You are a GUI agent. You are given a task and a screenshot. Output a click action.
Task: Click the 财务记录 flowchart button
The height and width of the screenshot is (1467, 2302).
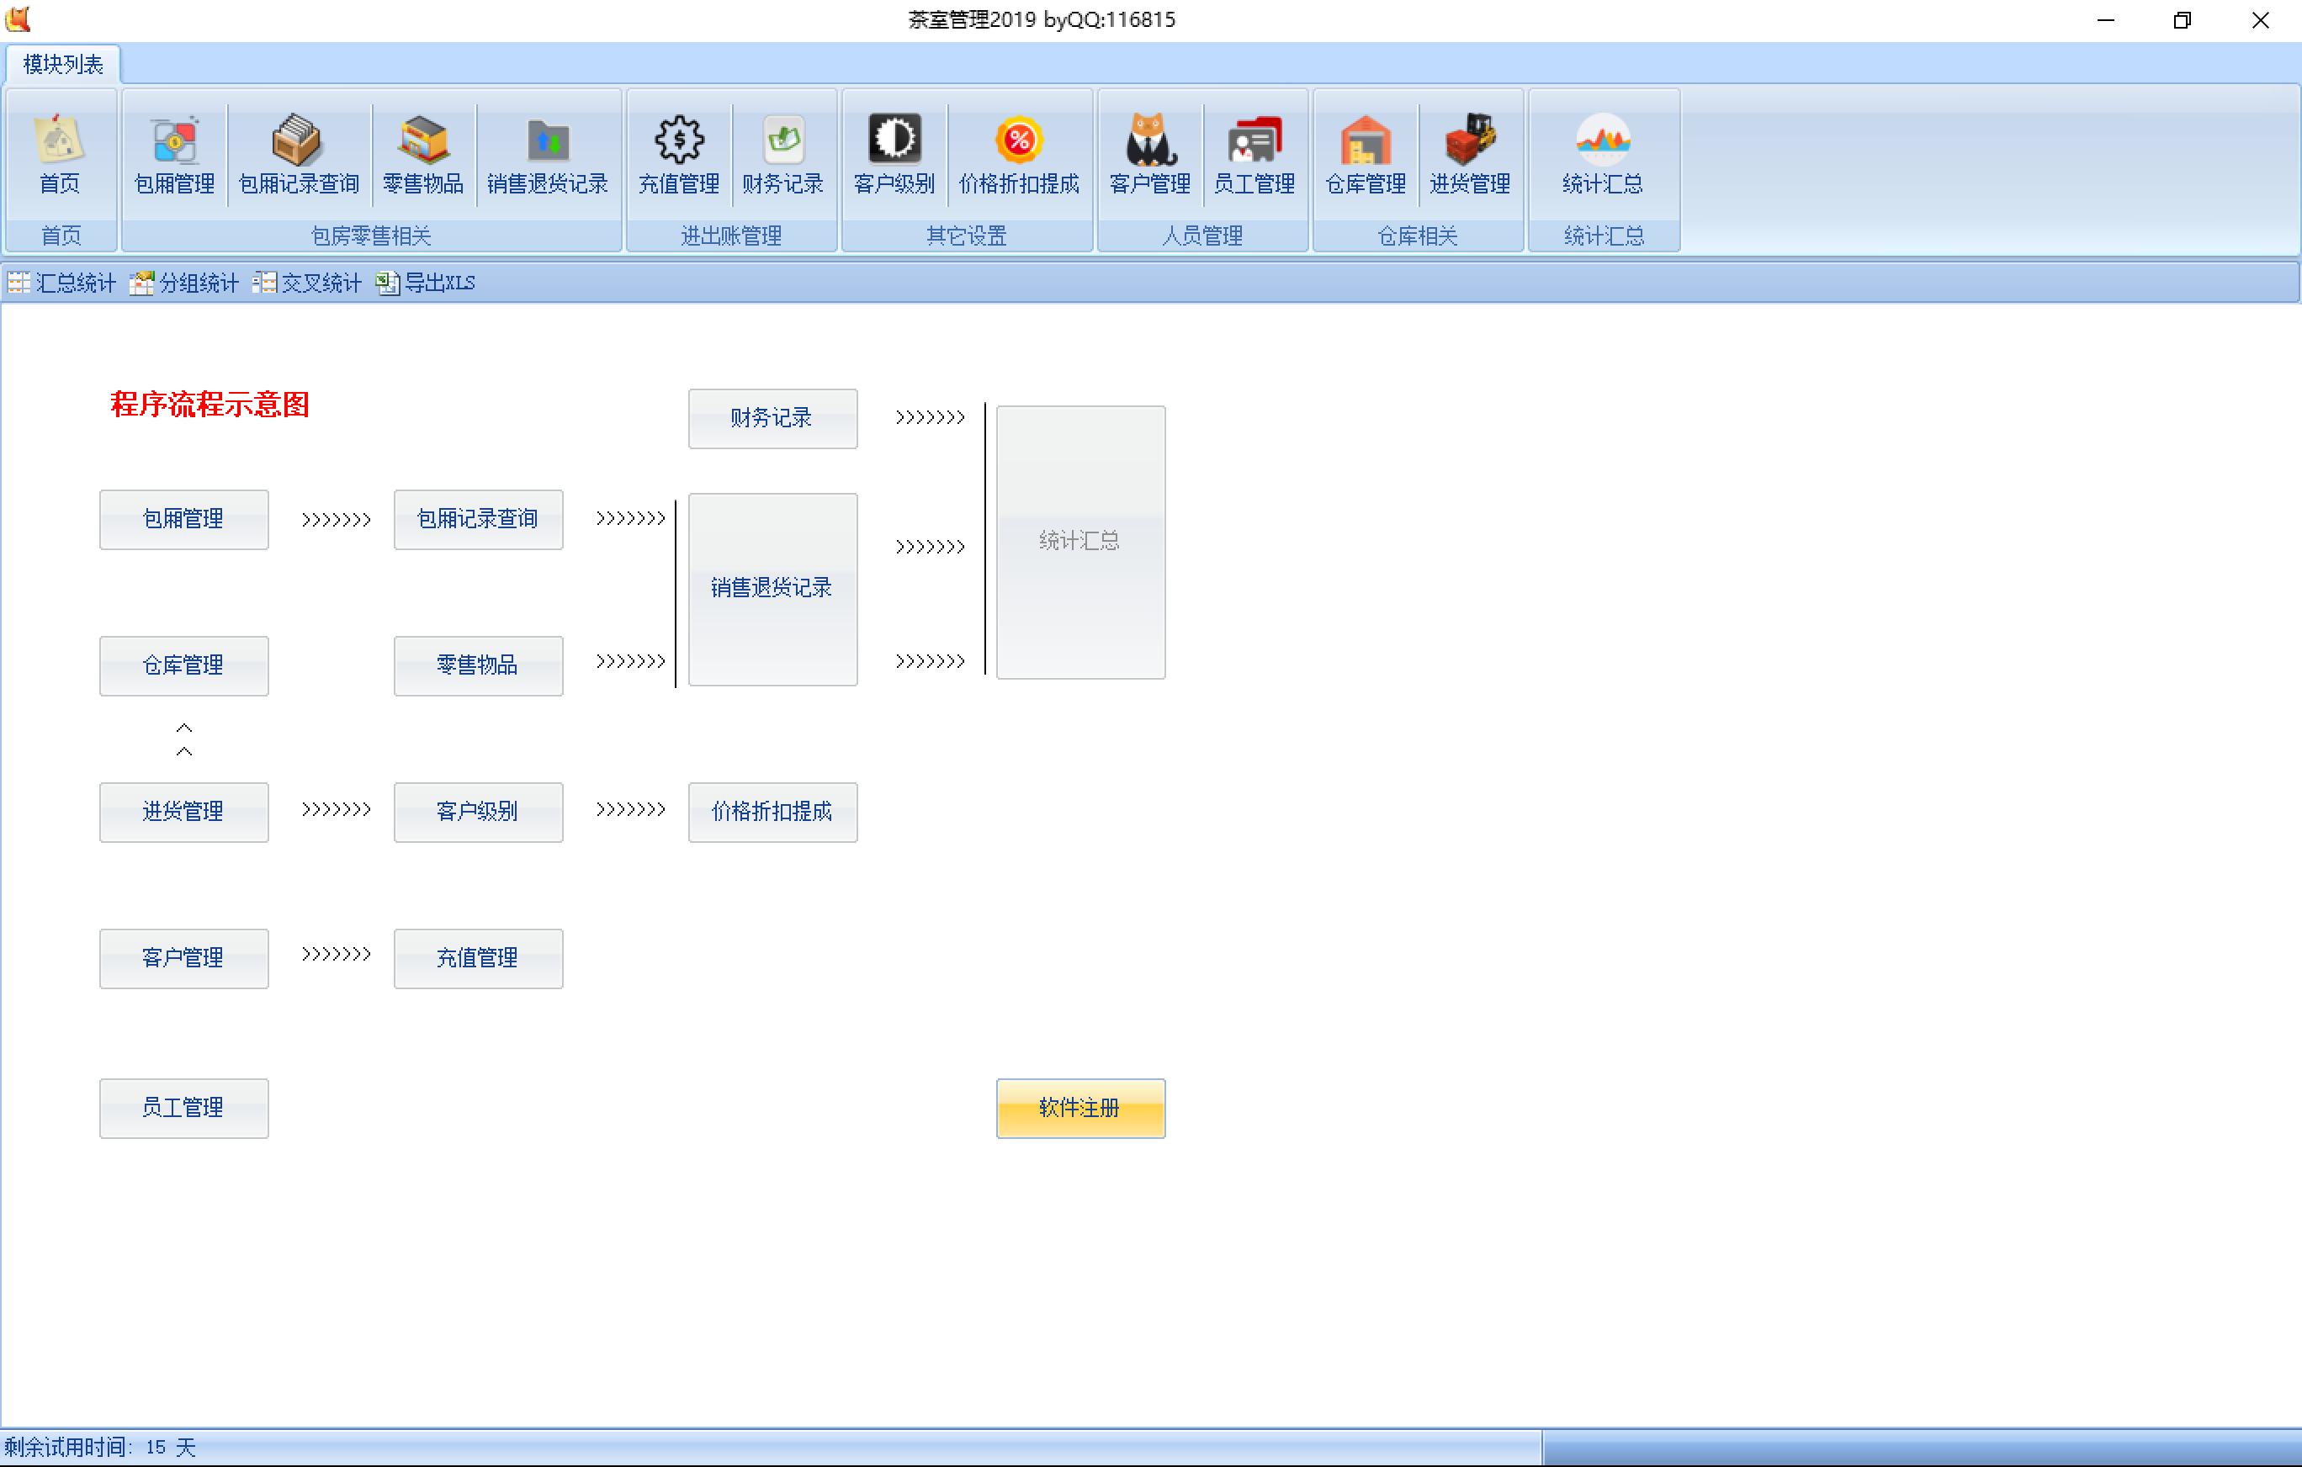pyautogui.click(x=772, y=418)
